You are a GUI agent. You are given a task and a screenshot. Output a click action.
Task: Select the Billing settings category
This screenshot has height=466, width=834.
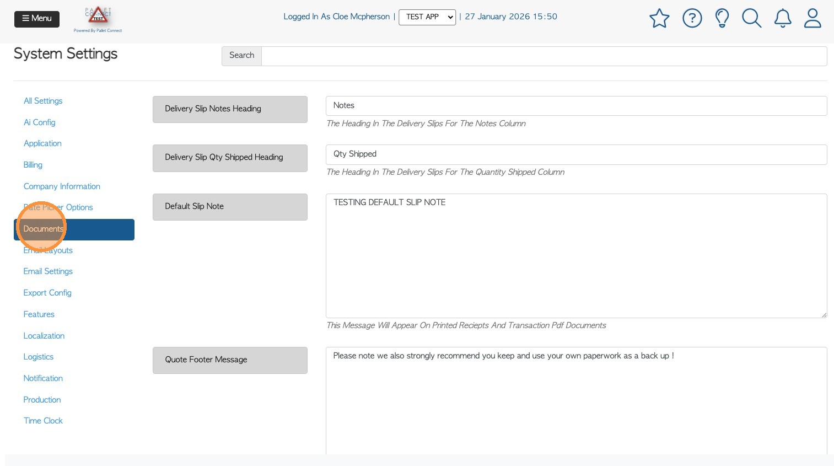pyautogui.click(x=33, y=165)
